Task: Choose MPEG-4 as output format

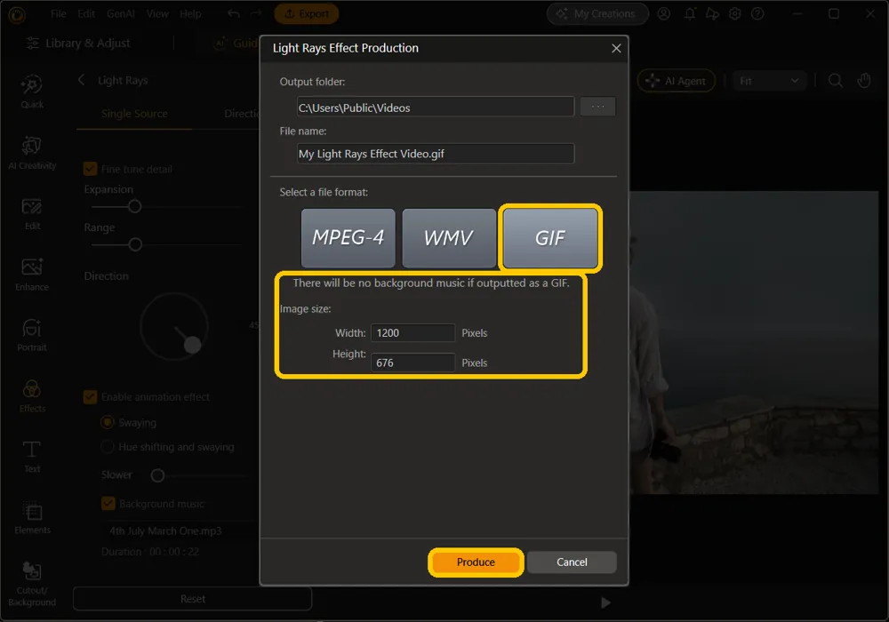Action: [x=348, y=238]
